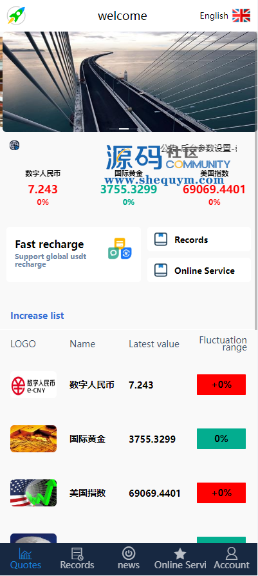Click the rocket logo icon
Screen dimensions: 258x576
[16, 16]
